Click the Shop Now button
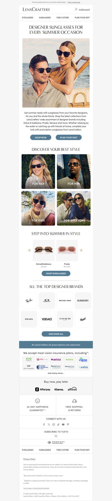112x501 pixels. (41, 137)
